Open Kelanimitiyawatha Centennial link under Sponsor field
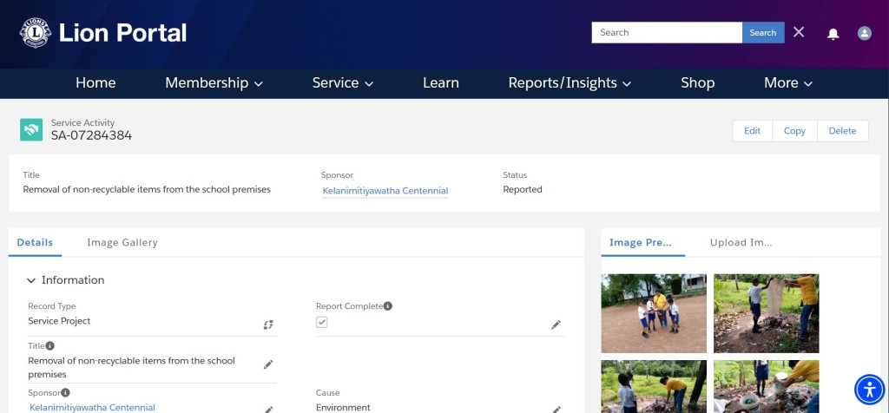Image resolution: width=889 pixels, height=413 pixels. pos(92,407)
